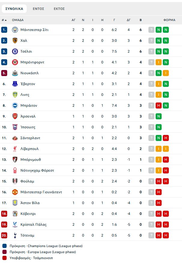The image size is (182, 263).
Task: Click Brighton's red H form badge
Action: click(x=159, y=106)
